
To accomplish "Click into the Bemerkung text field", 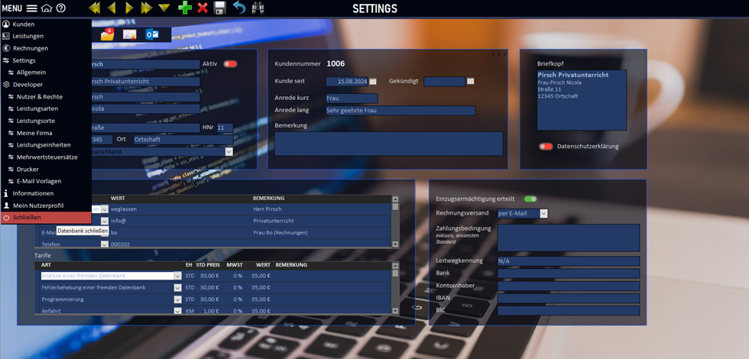I will pyautogui.click(x=389, y=144).
